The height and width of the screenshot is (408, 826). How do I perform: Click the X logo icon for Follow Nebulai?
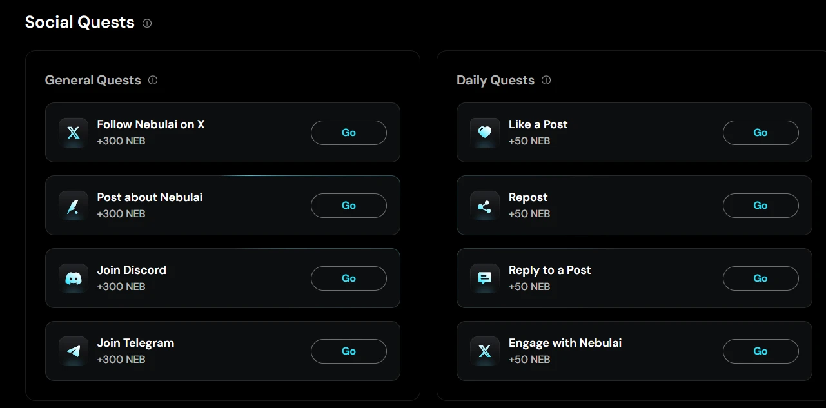tap(74, 132)
